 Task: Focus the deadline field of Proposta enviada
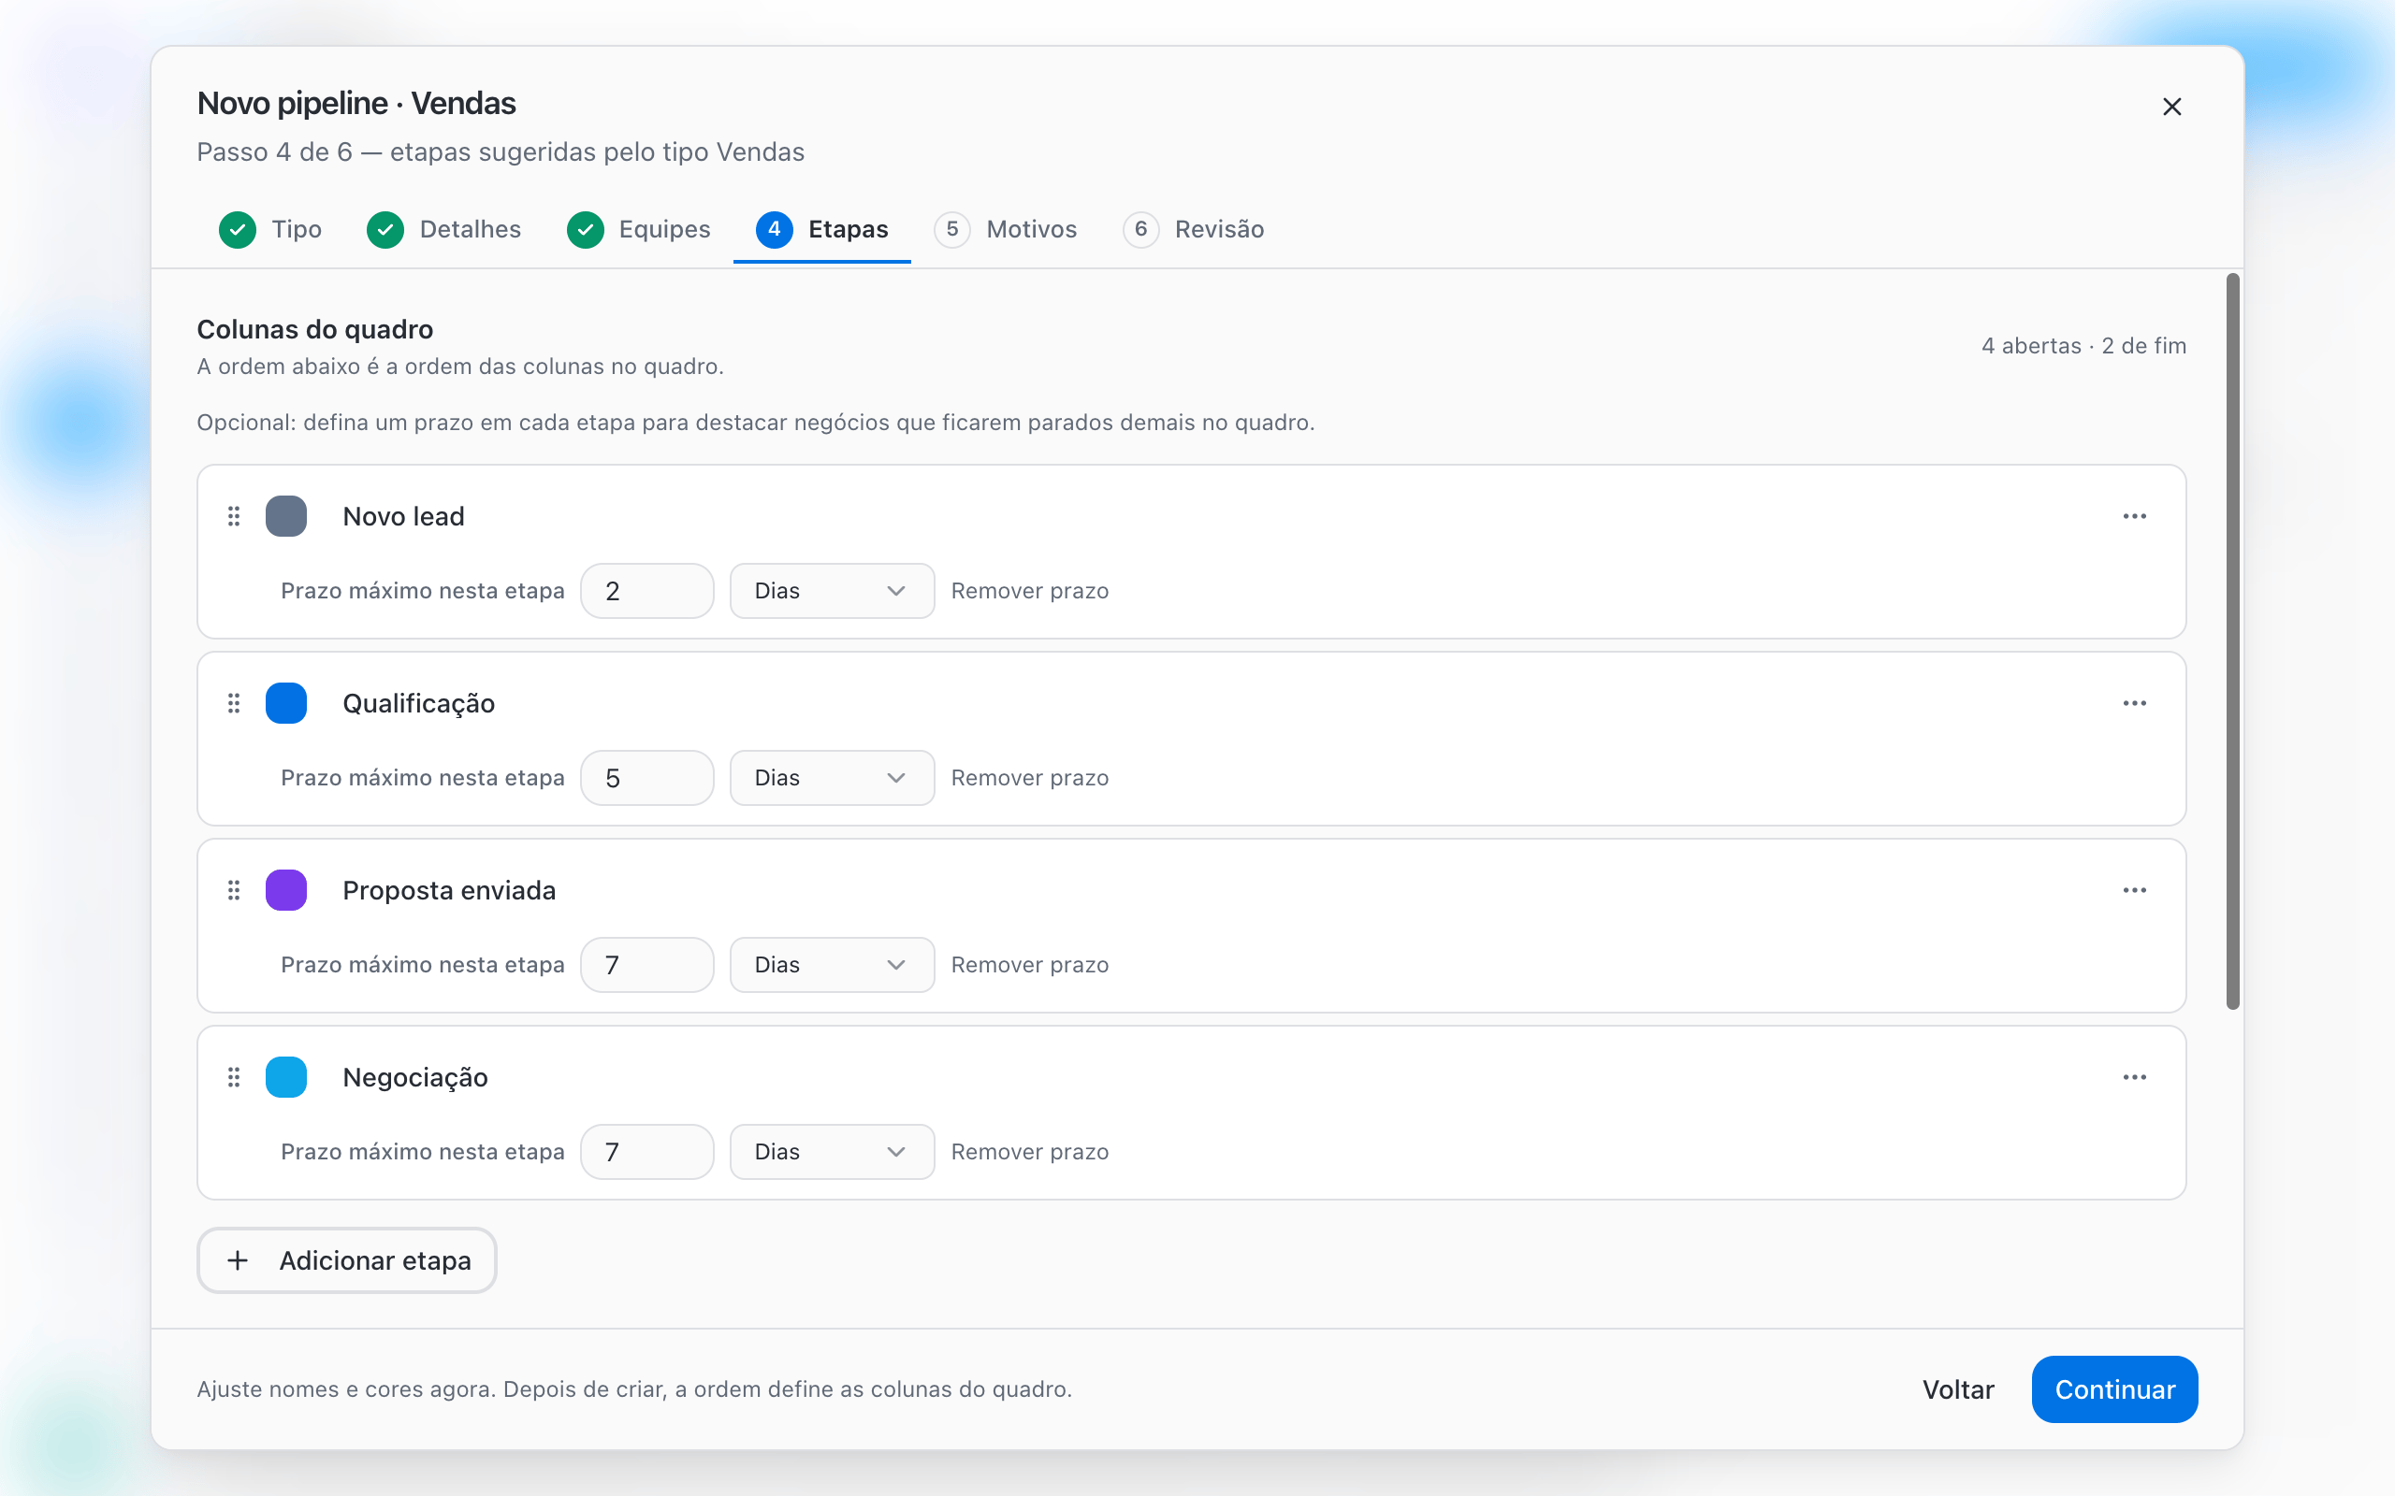647,965
